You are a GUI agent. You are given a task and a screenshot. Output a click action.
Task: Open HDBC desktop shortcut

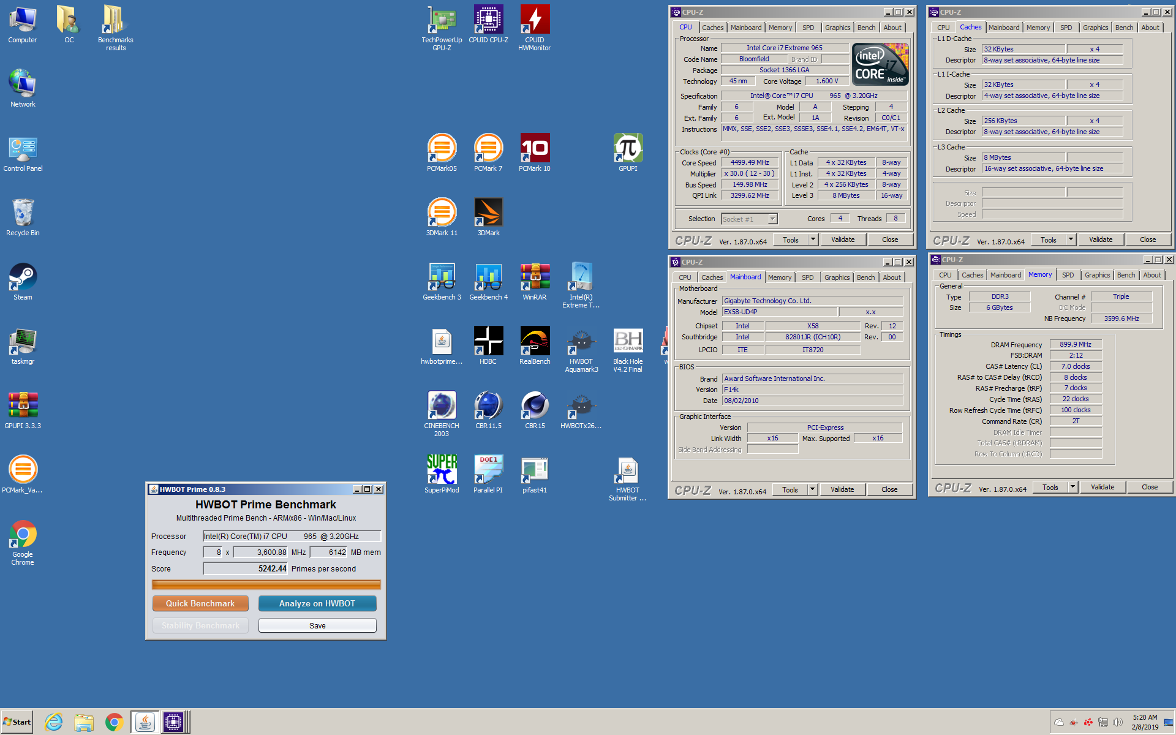click(488, 346)
